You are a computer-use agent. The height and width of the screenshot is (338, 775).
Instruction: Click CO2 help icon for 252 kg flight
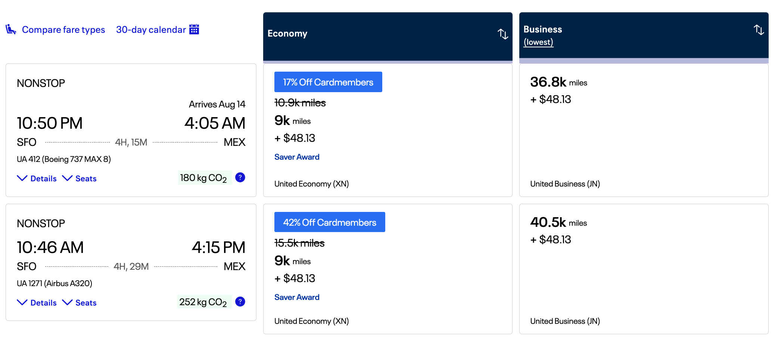coord(240,302)
